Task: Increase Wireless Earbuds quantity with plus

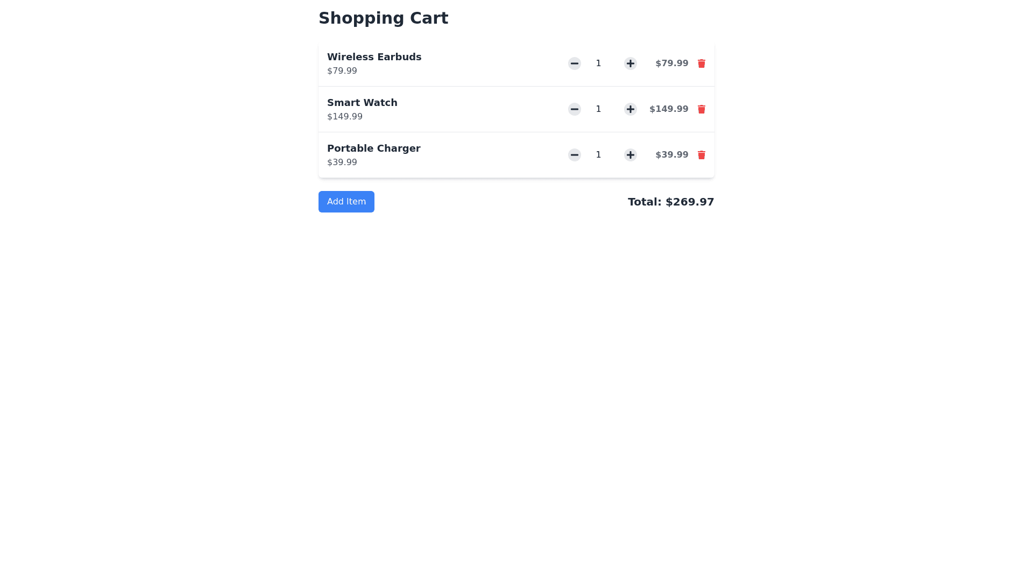Action: coord(630,63)
